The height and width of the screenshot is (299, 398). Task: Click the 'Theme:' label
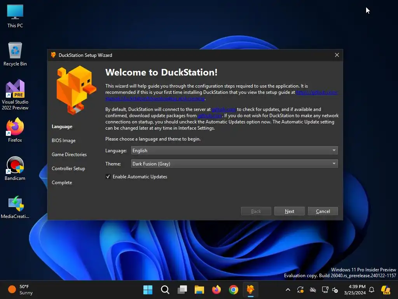click(x=113, y=164)
